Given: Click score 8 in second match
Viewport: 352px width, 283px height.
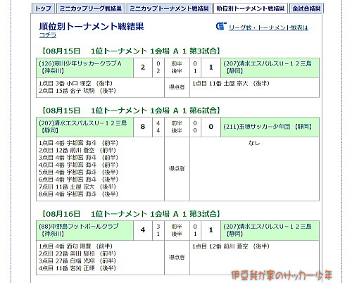Looking at the screenshot, I should click(143, 127).
